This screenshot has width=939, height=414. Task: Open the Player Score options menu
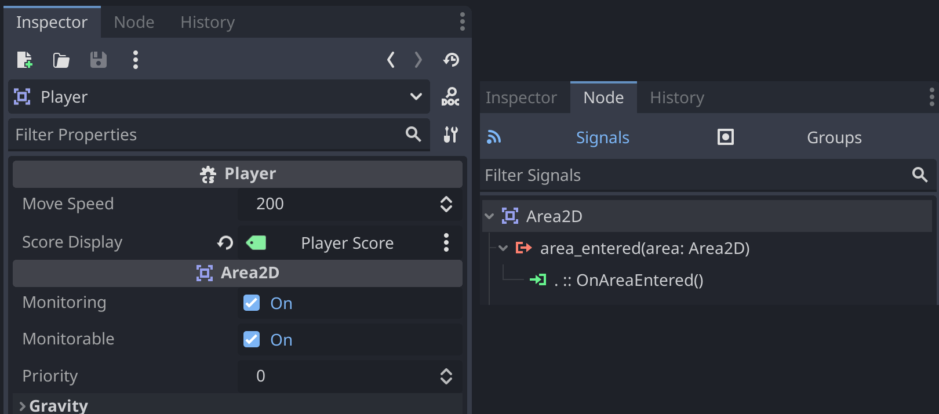point(446,243)
